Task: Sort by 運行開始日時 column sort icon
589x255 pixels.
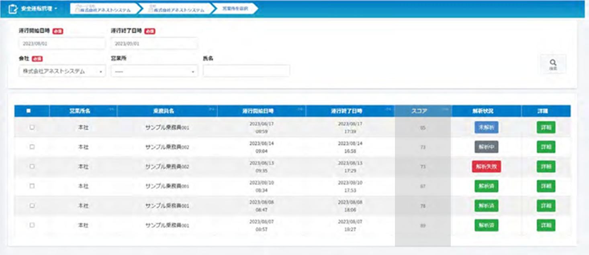Action: coord(299,109)
